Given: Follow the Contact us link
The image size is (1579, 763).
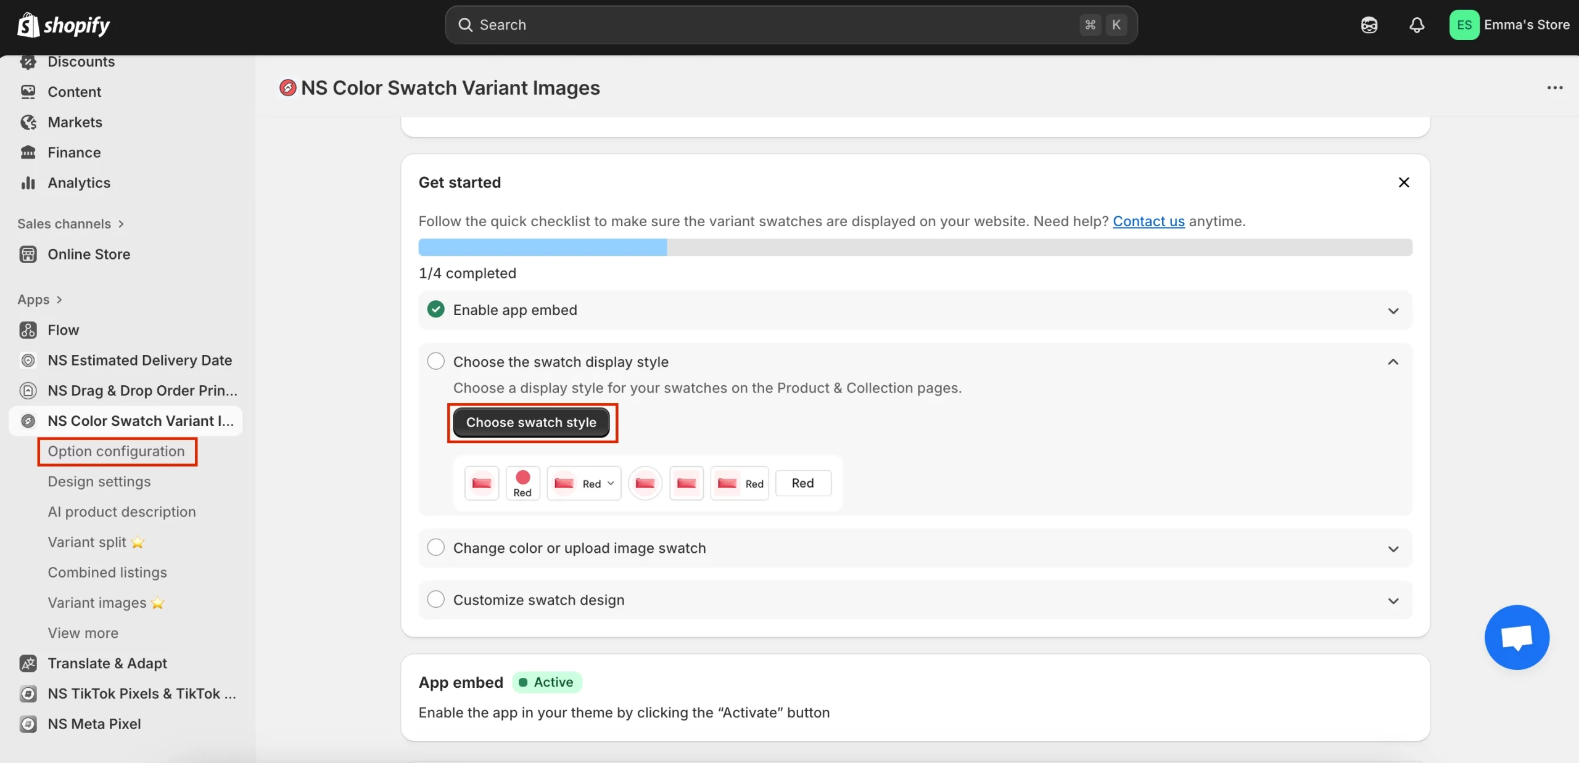Looking at the screenshot, I should pos(1148,221).
